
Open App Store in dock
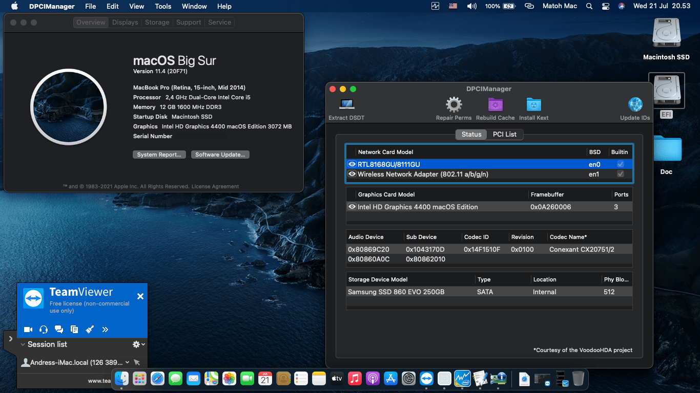coord(390,378)
